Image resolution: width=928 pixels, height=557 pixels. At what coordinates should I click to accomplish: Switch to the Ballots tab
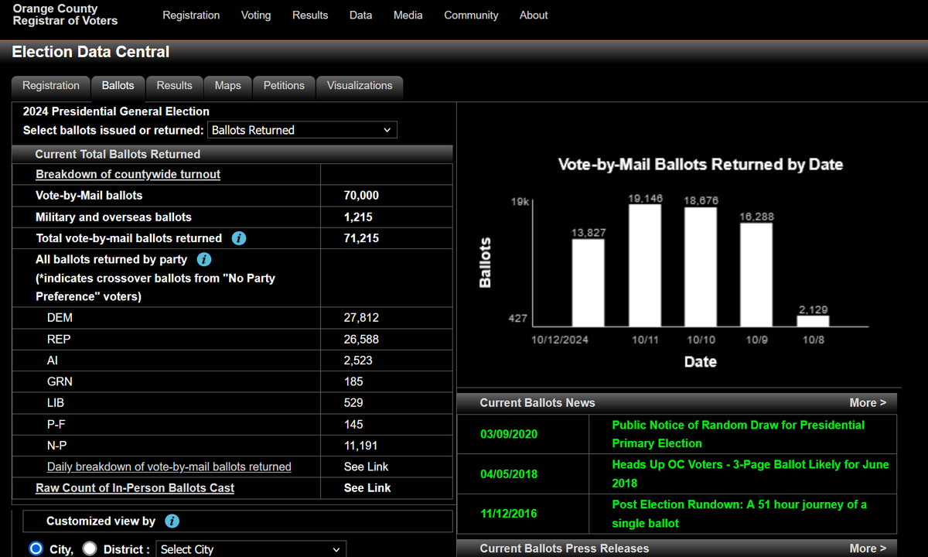118,87
